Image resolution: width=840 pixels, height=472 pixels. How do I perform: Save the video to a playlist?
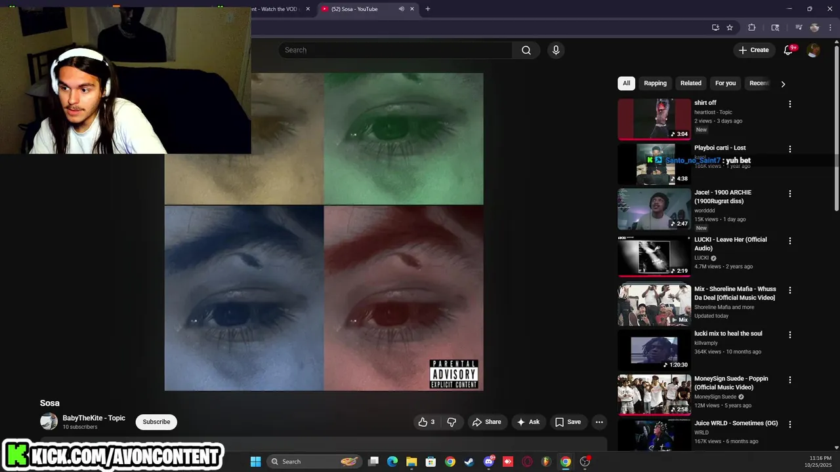click(568, 422)
